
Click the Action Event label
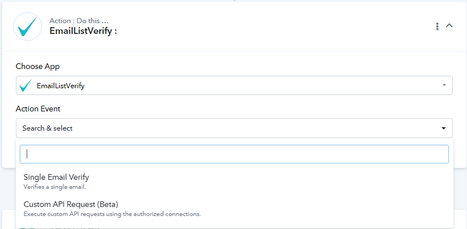[38, 109]
